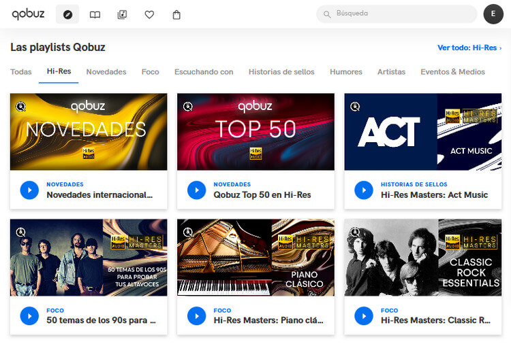Click HISTORIAS DE SELLOS category label
The image size is (511, 344).
click(x=414, y=184)
